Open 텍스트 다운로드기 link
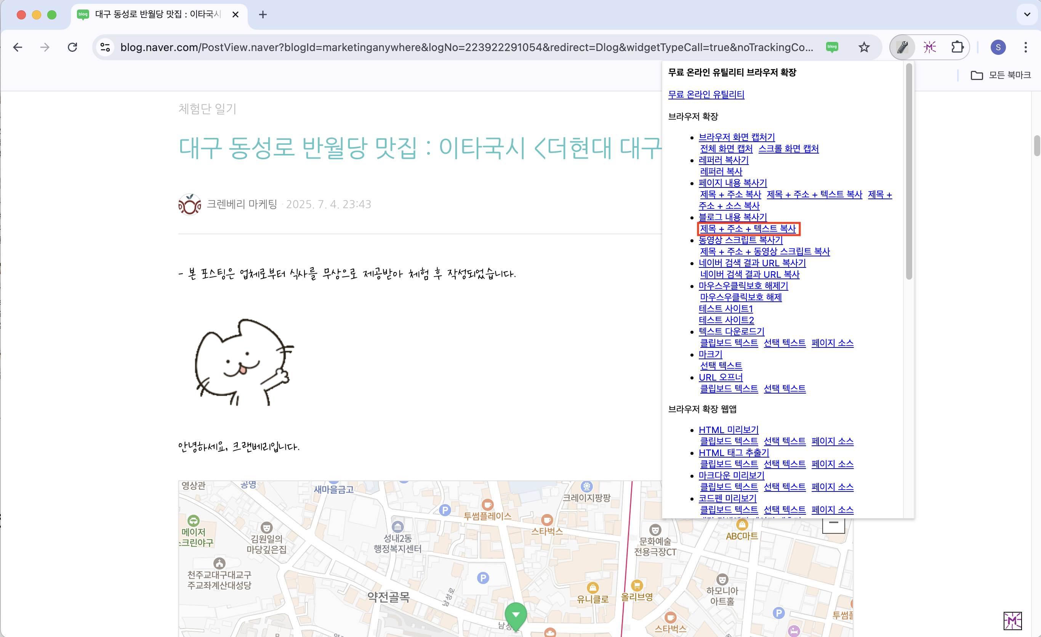This screenshot has width=1041, height=637. pyautogui.click(x=731, y=331)
